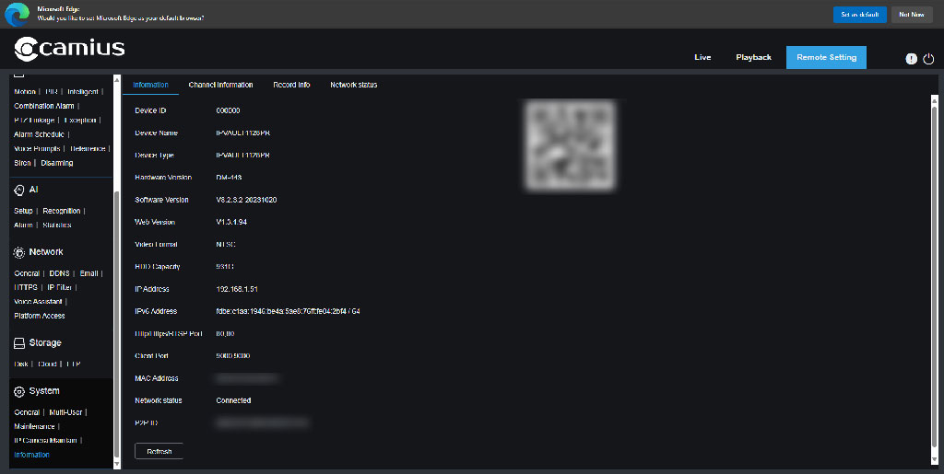Open AI Alarm page
The height and width of the screenshot is (474, 944).
[x=23, y=225]
